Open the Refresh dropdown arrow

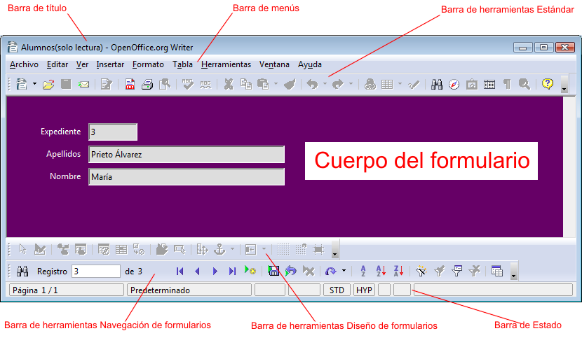click(x=344, y=271)
